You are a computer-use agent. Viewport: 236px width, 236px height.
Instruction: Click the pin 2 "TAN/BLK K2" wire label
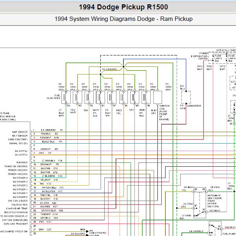tap(50, 134)
